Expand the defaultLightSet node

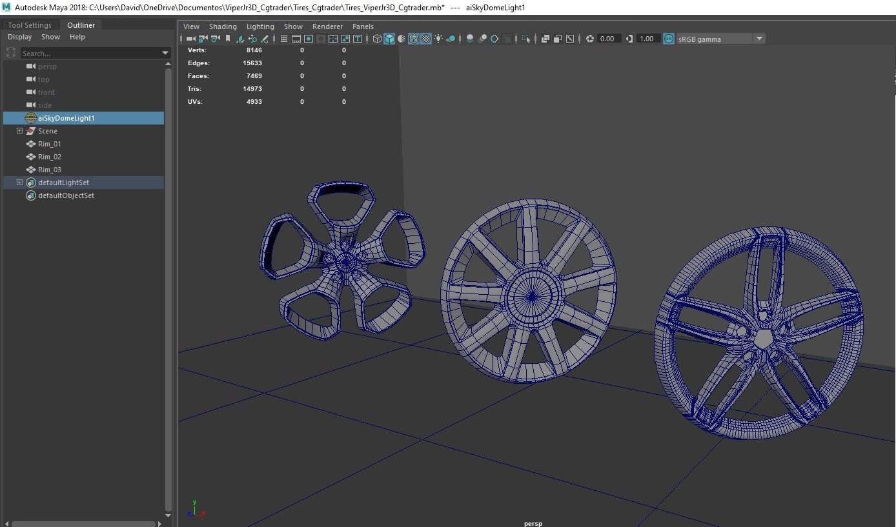[x=19, y=183]
